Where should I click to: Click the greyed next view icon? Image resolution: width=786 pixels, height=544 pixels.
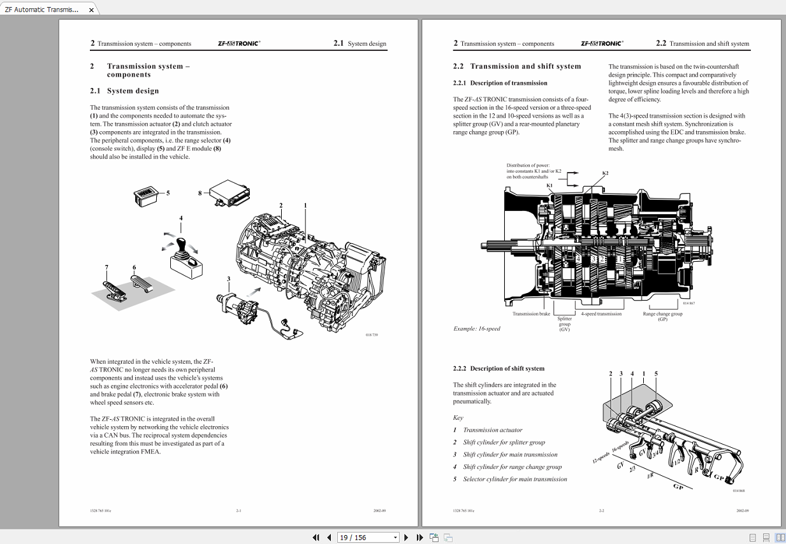[448, 538]
